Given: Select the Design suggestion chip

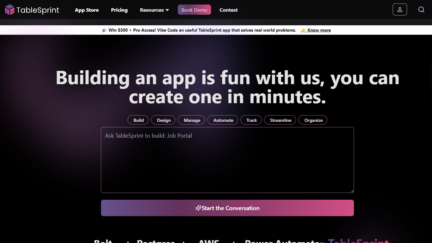Looking at the screenshot, I should pyautogui.click(x=164, y=120).
